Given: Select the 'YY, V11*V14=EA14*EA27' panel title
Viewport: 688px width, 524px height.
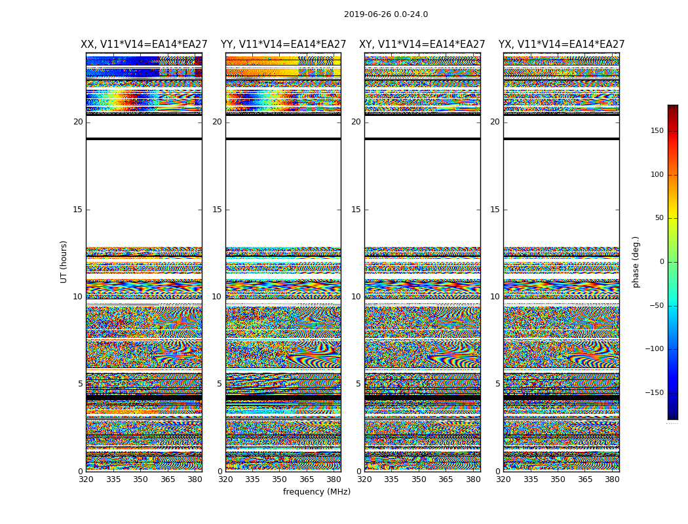Looking at the screenshot, I should (284, 45).
